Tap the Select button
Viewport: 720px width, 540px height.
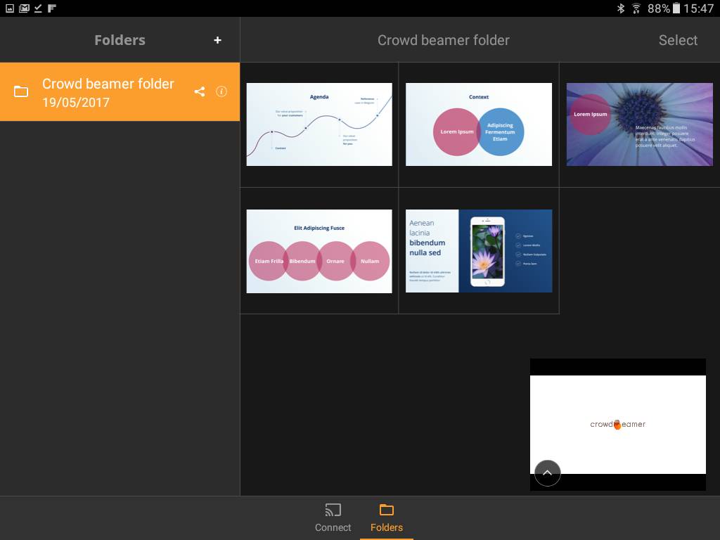(677, 40)
